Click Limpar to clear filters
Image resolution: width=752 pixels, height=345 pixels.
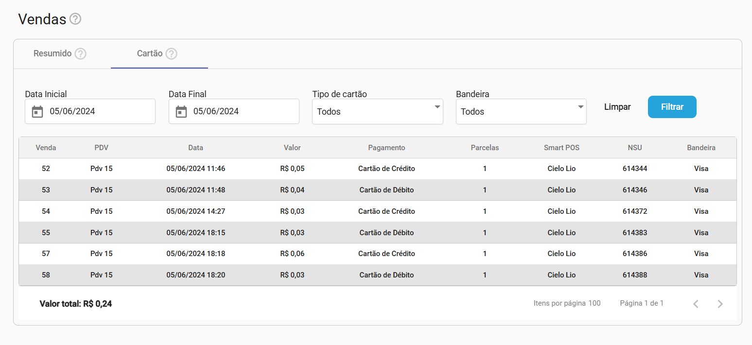[617, 107]
